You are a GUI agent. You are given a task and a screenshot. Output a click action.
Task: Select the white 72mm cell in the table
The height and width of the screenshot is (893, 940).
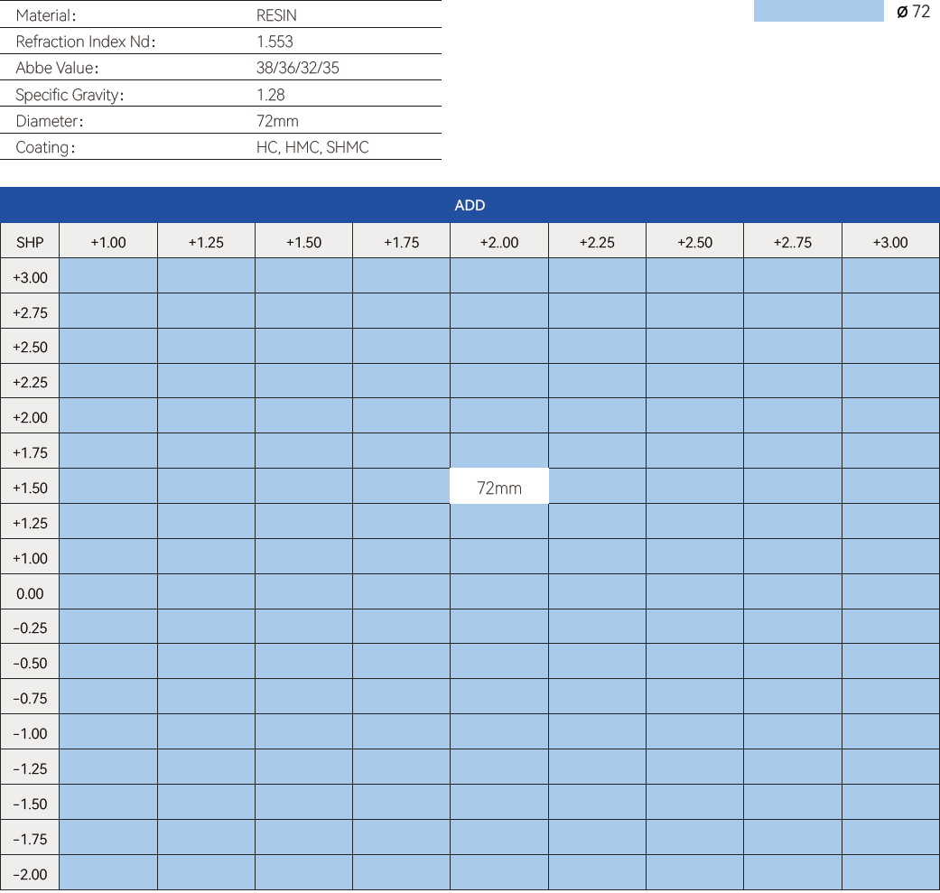click(x=499, y=488)
